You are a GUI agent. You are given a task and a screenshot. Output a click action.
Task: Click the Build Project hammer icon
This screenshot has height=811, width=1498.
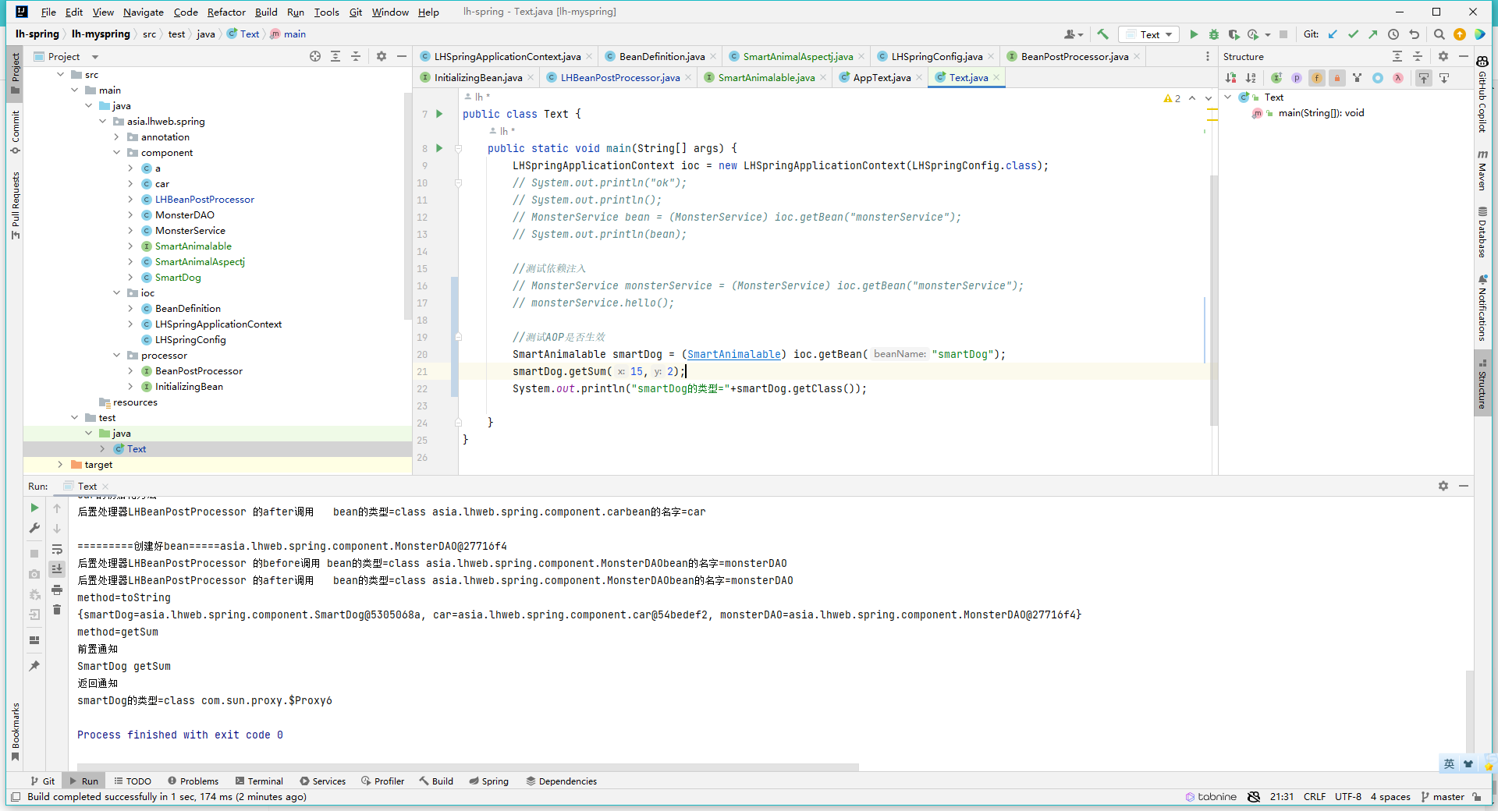[x=1102, y=34]
